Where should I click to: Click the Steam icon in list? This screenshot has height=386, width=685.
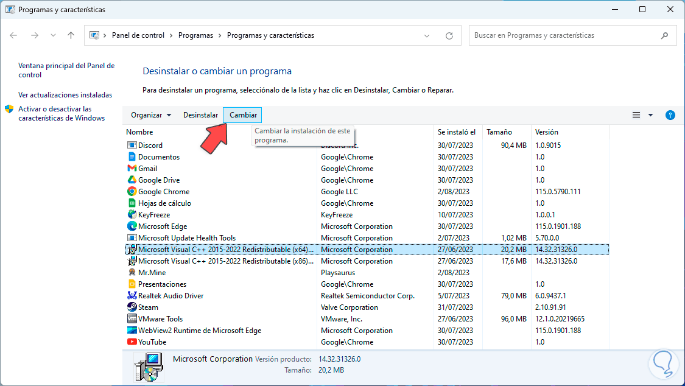click(132, 307)
